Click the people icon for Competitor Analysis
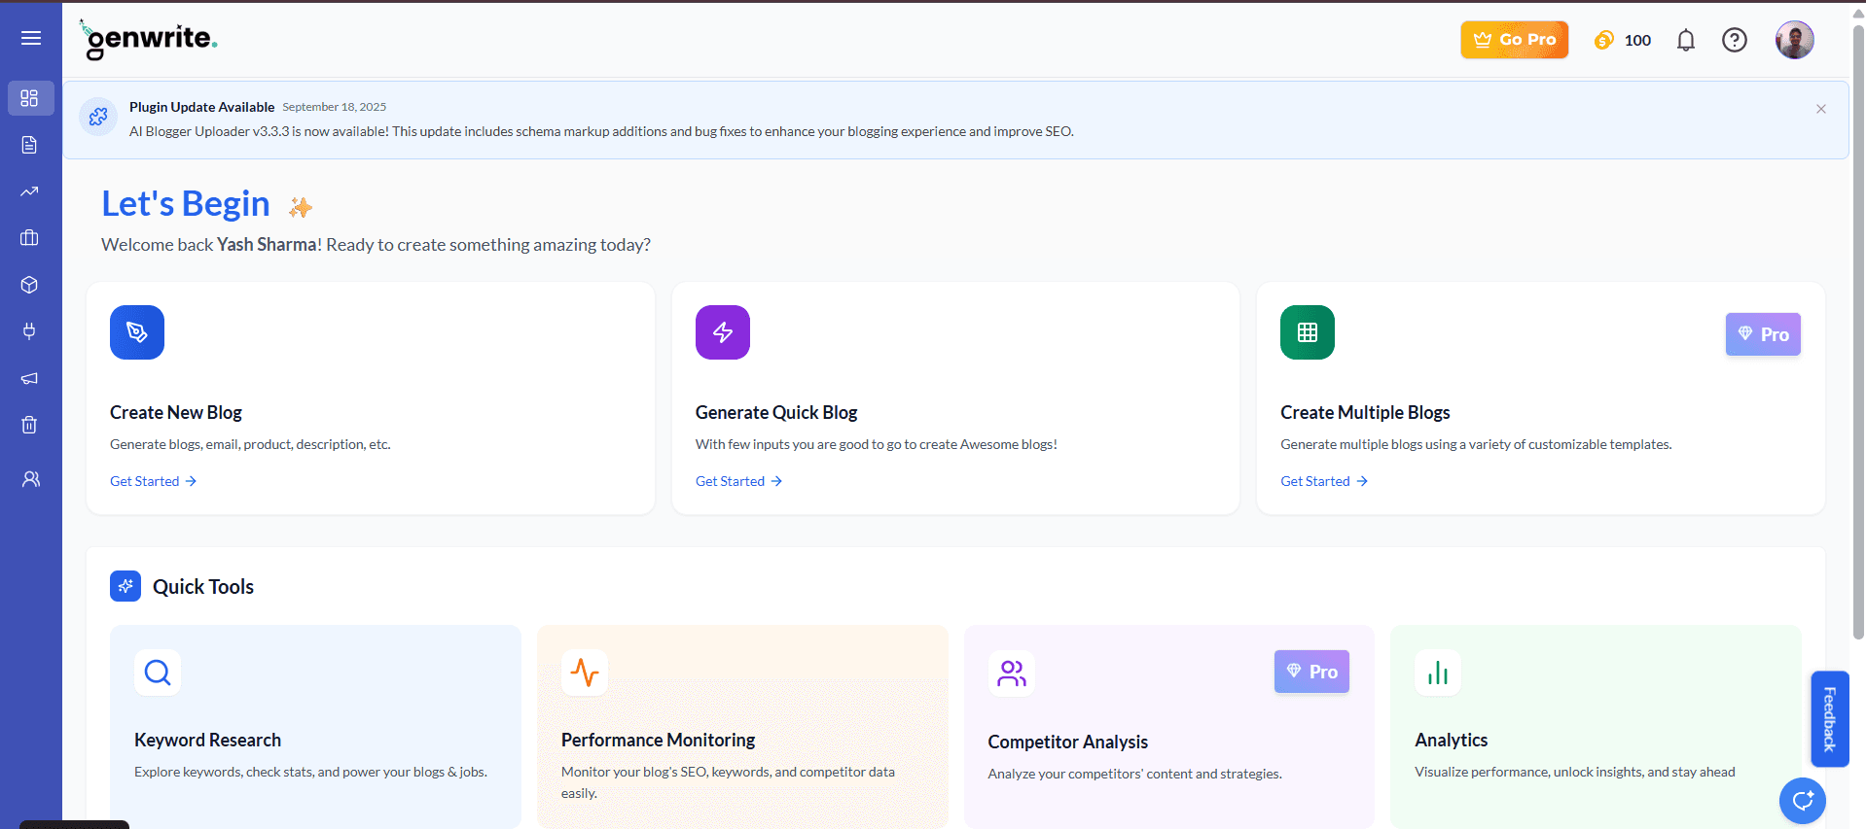This screenshot has height=829, width=1866. tap(1012, 673)
